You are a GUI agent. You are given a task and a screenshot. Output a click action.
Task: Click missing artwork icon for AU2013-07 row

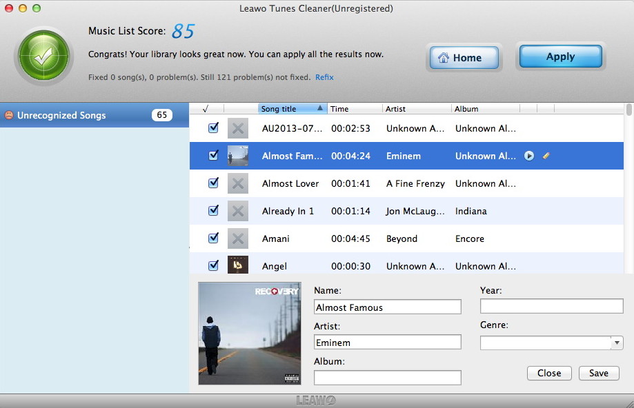(238, 128)
